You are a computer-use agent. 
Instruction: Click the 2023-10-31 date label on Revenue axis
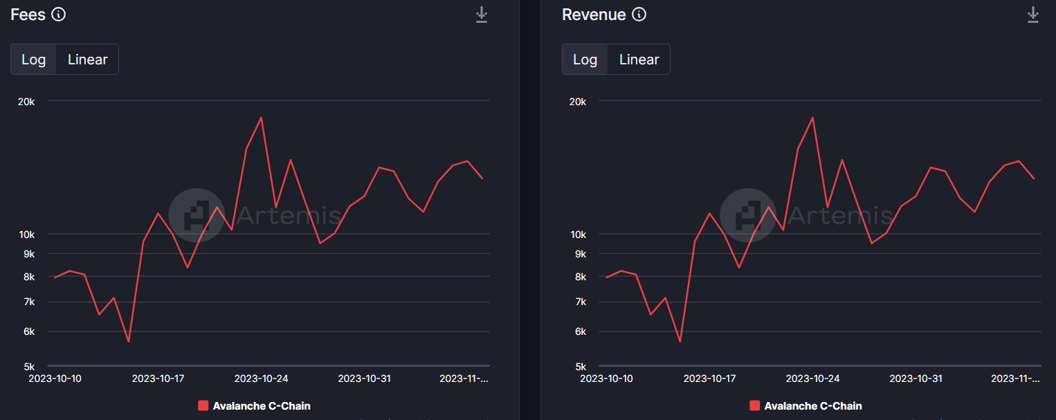coord(916,378)
